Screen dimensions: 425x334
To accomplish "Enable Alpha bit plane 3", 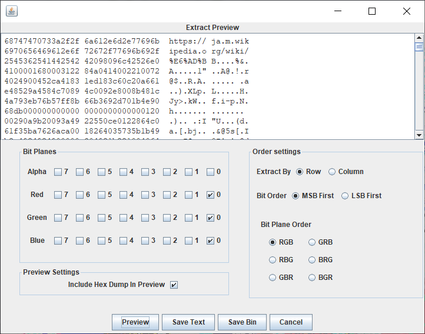I will click(145, 172).
